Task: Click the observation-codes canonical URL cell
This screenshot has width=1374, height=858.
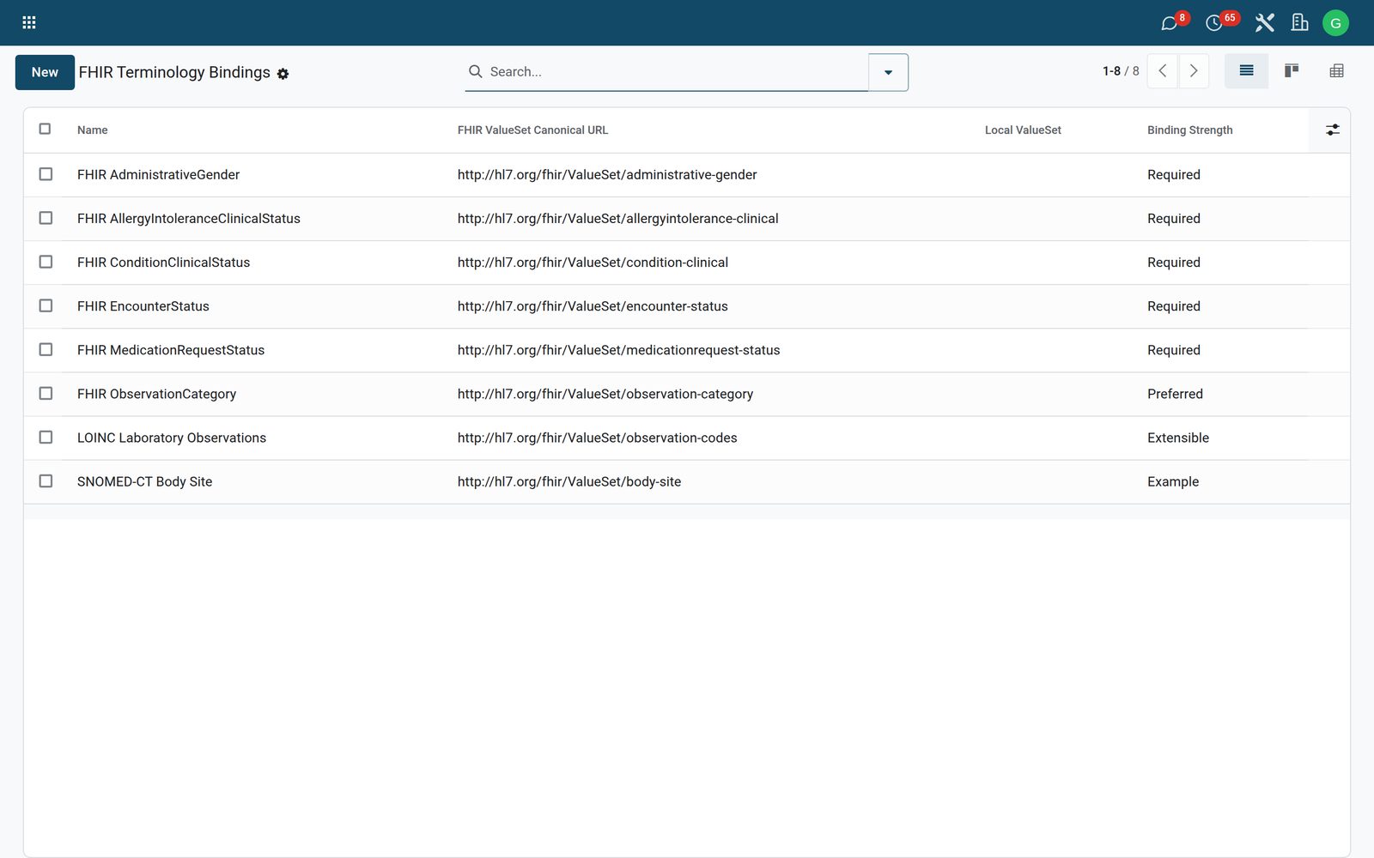Action: pos(597,438)
